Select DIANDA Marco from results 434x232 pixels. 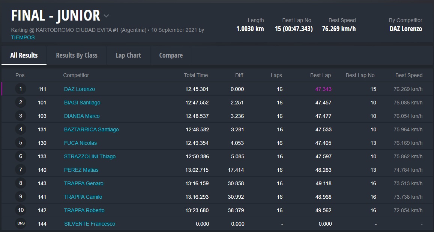(x=82, y=116)
